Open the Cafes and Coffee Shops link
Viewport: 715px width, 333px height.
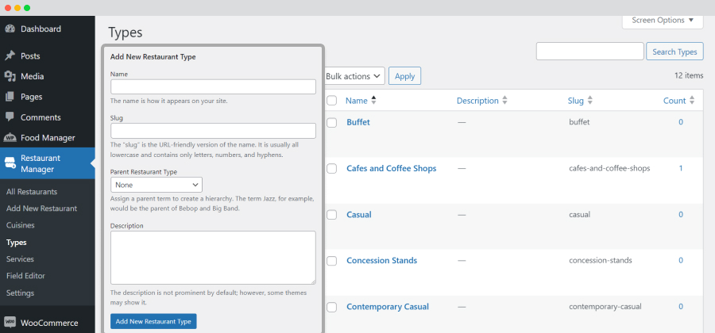391,168
